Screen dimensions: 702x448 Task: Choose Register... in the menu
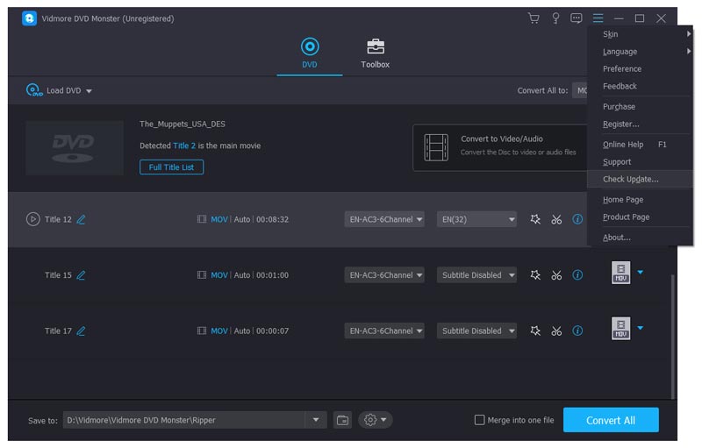tap(641, 124)
